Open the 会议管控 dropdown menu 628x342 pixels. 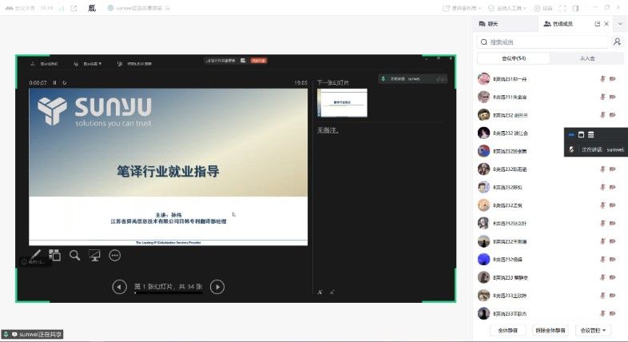[x=594, y=329]
